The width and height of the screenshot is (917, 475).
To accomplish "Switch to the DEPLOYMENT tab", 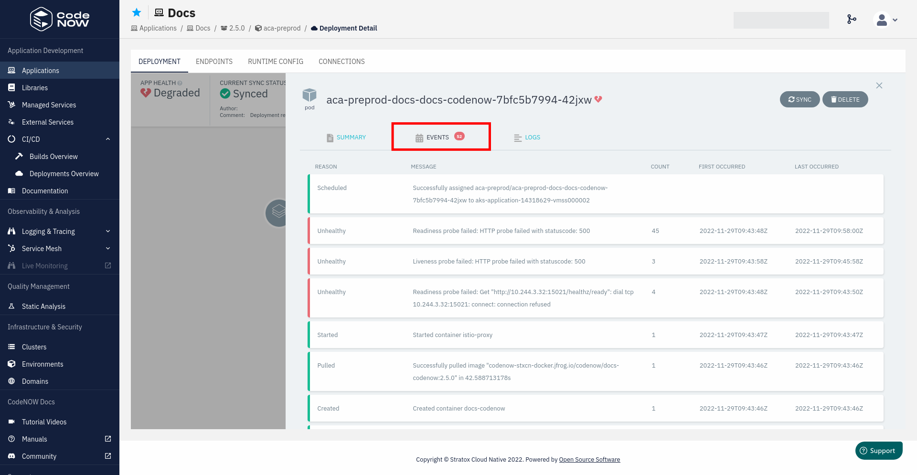I will [x=160, y=62].
